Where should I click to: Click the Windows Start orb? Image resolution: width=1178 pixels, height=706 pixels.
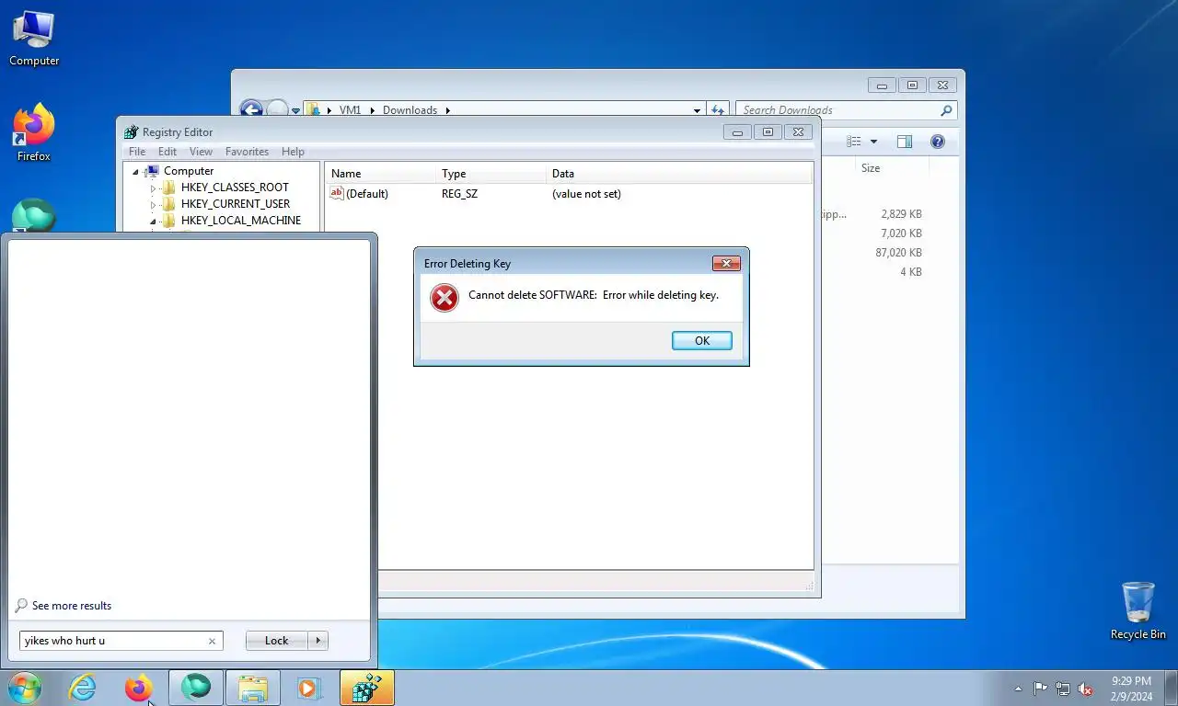(25, 688)
